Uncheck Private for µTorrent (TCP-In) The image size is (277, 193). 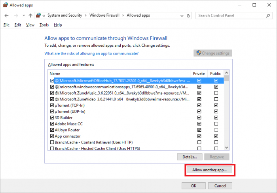199,105
